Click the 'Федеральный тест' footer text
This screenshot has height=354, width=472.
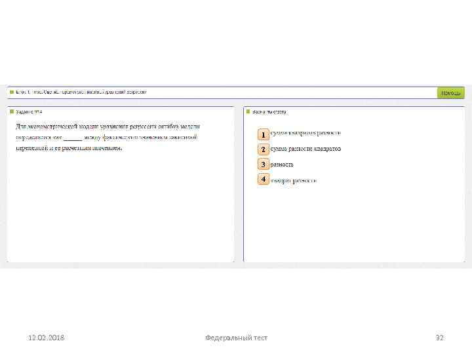point(236,338)
